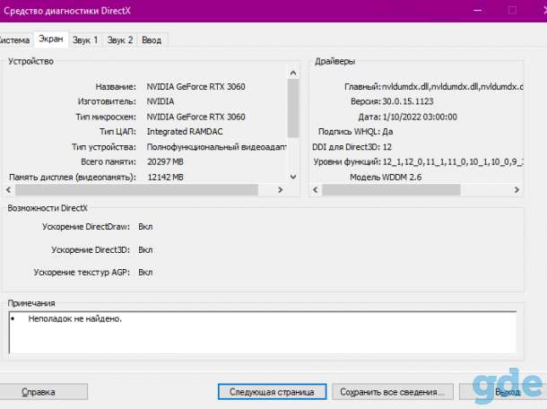Open the Звук 1 tab
The width and height of the screenshot is (547, 409).
click(85, 40)
